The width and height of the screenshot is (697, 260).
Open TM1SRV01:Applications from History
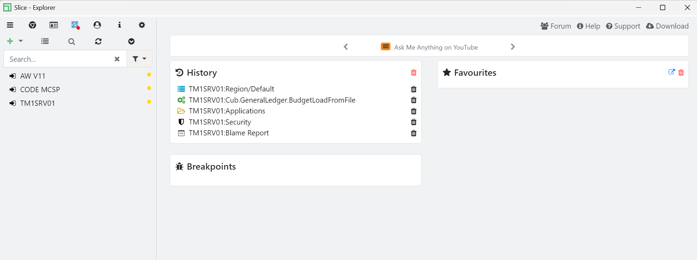[227, 111]
